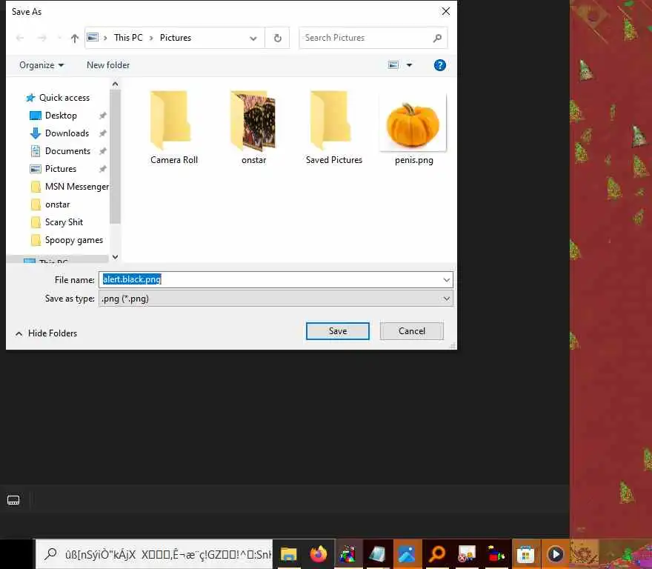
Task: Select the onstar folder thumbnail in file pane
Action: (253, 127)
